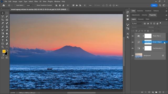Click the Share button
Image resolution: width=168 pixels, height=94 pixels.
point(154,5)
